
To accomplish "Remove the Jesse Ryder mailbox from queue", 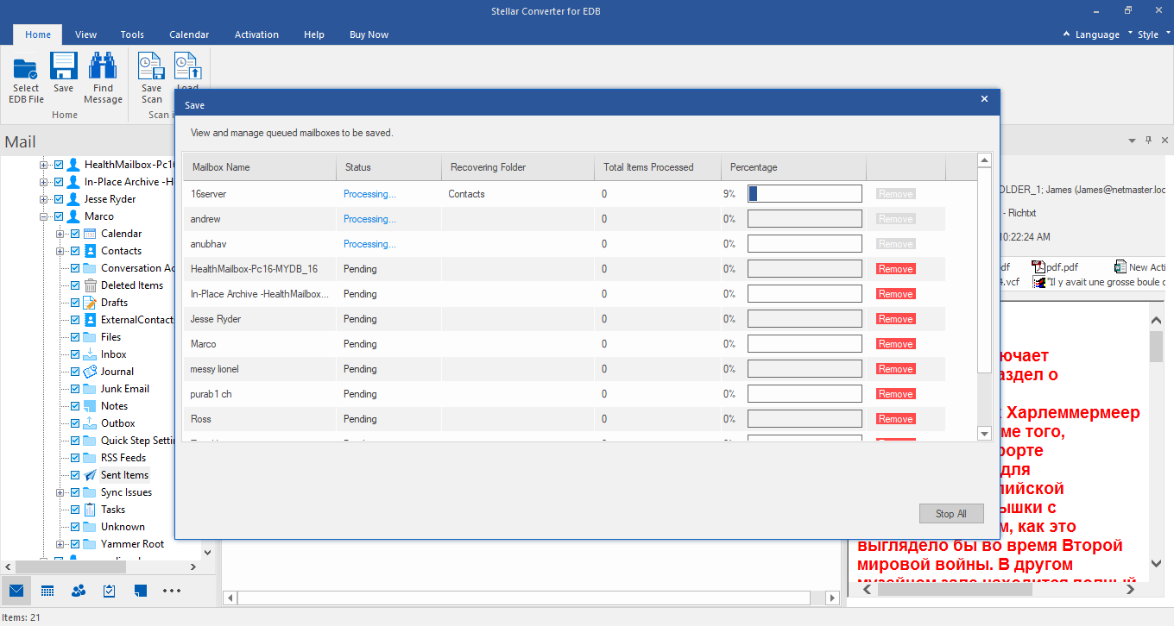I will (895, 319).
